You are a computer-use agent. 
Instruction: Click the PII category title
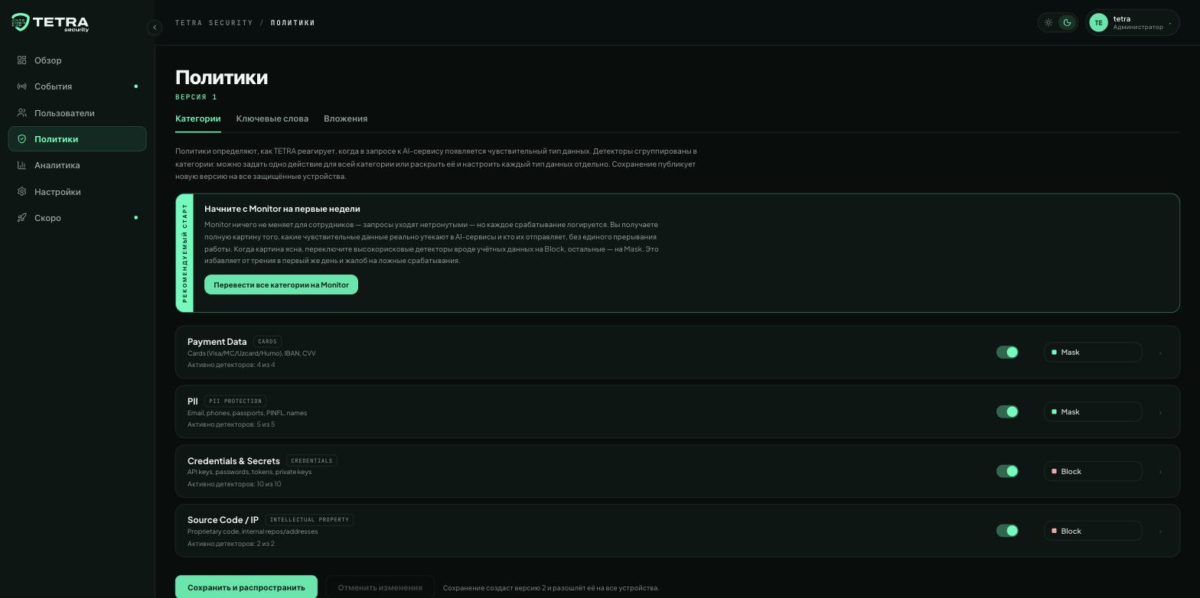(x=193, y=401)
